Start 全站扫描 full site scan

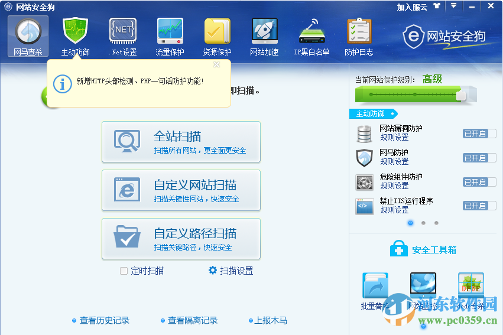[181, 142]
